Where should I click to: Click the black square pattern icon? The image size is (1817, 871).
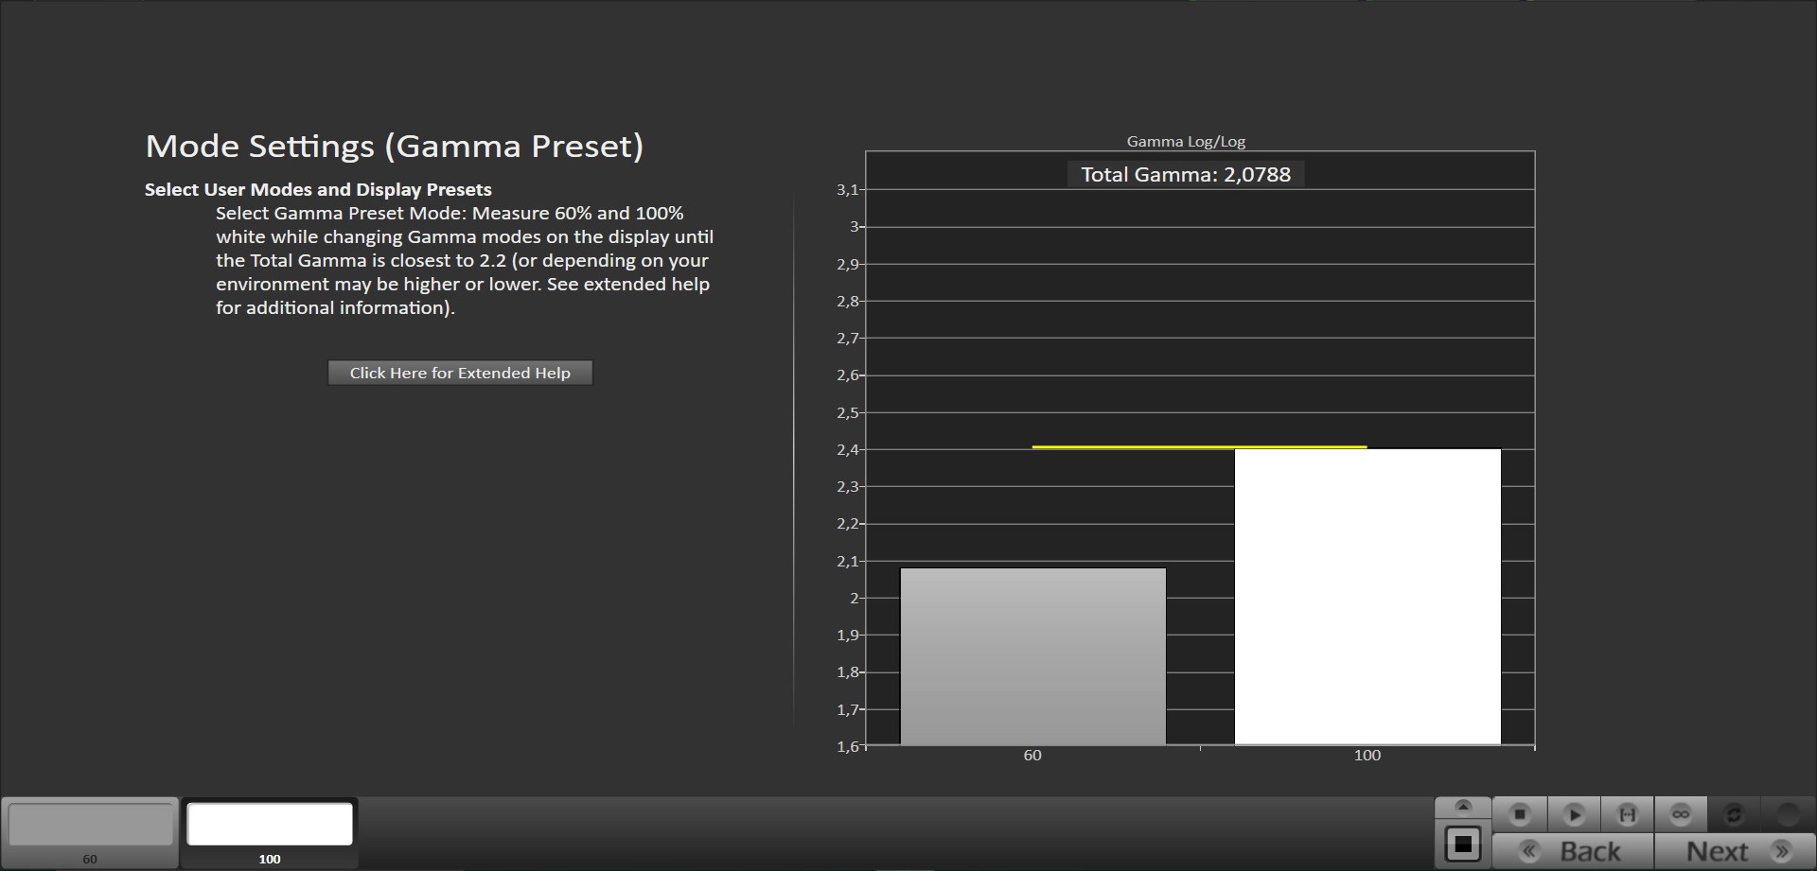pos(1462,845)
